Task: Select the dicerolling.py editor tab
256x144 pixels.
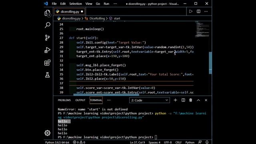Action: click(x=69, y=12)
